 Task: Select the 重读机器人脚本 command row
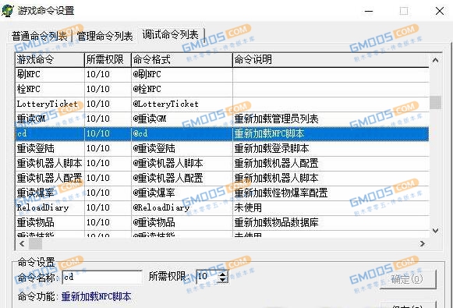[222, 163]
